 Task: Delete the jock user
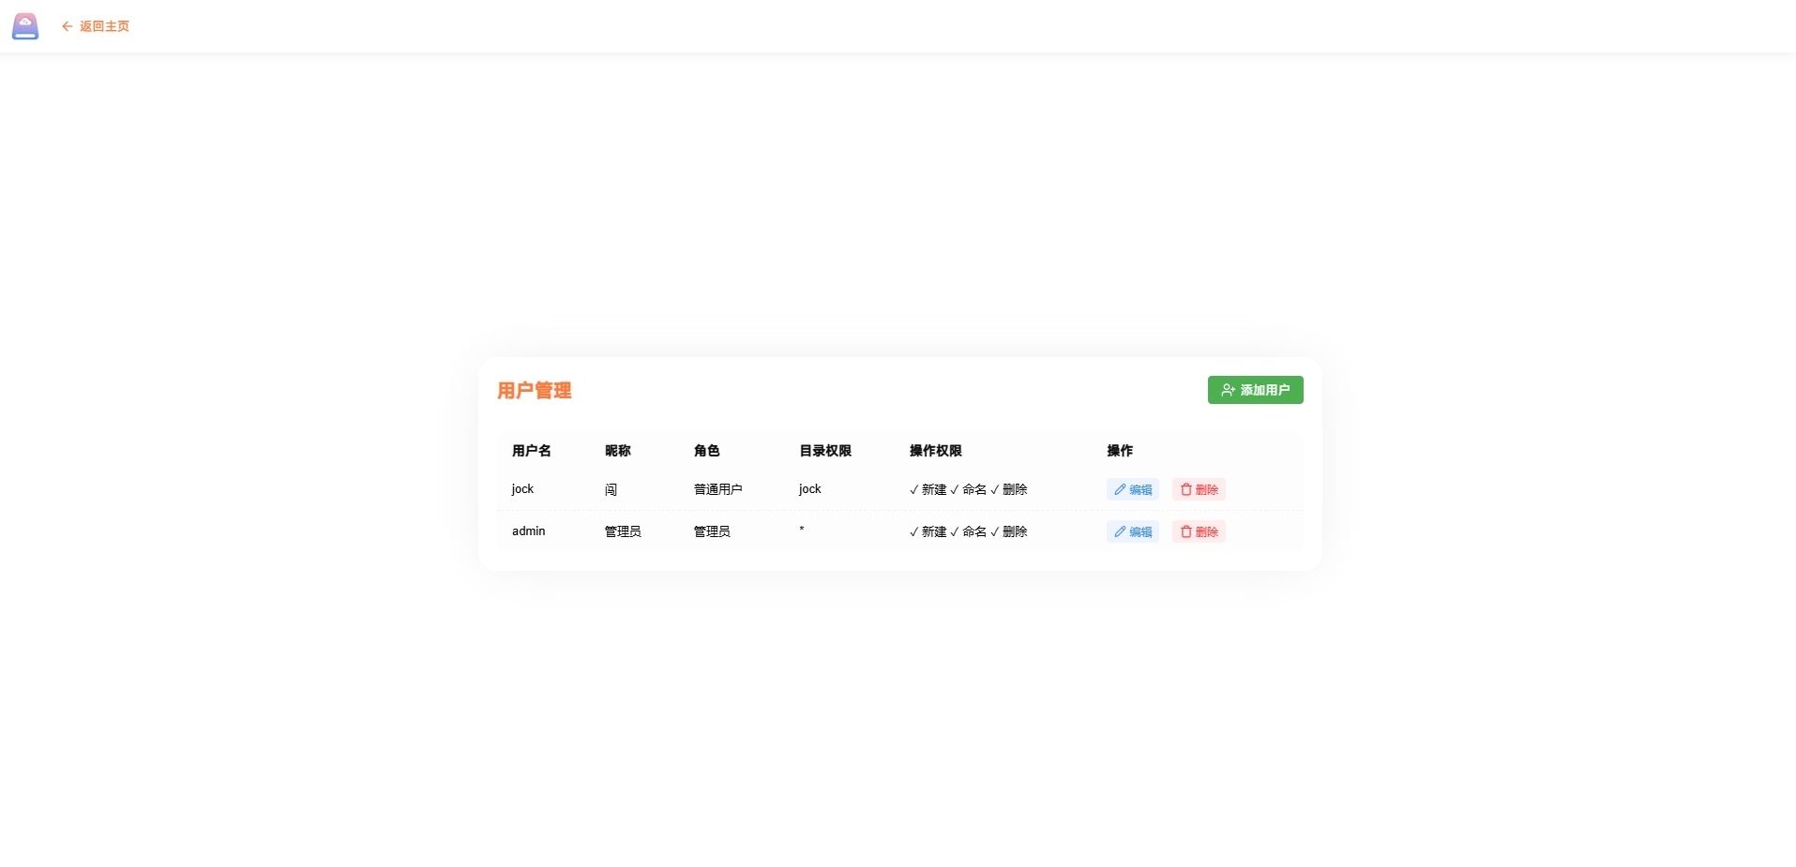1199,489
